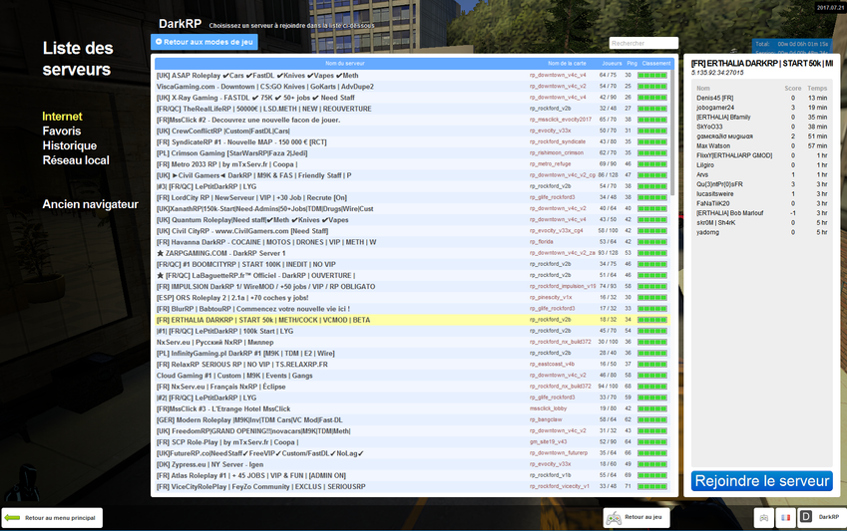Select the Favoris tab
Image resolution: width=847 pixels, height=531 pixels.
coord(62,132)
